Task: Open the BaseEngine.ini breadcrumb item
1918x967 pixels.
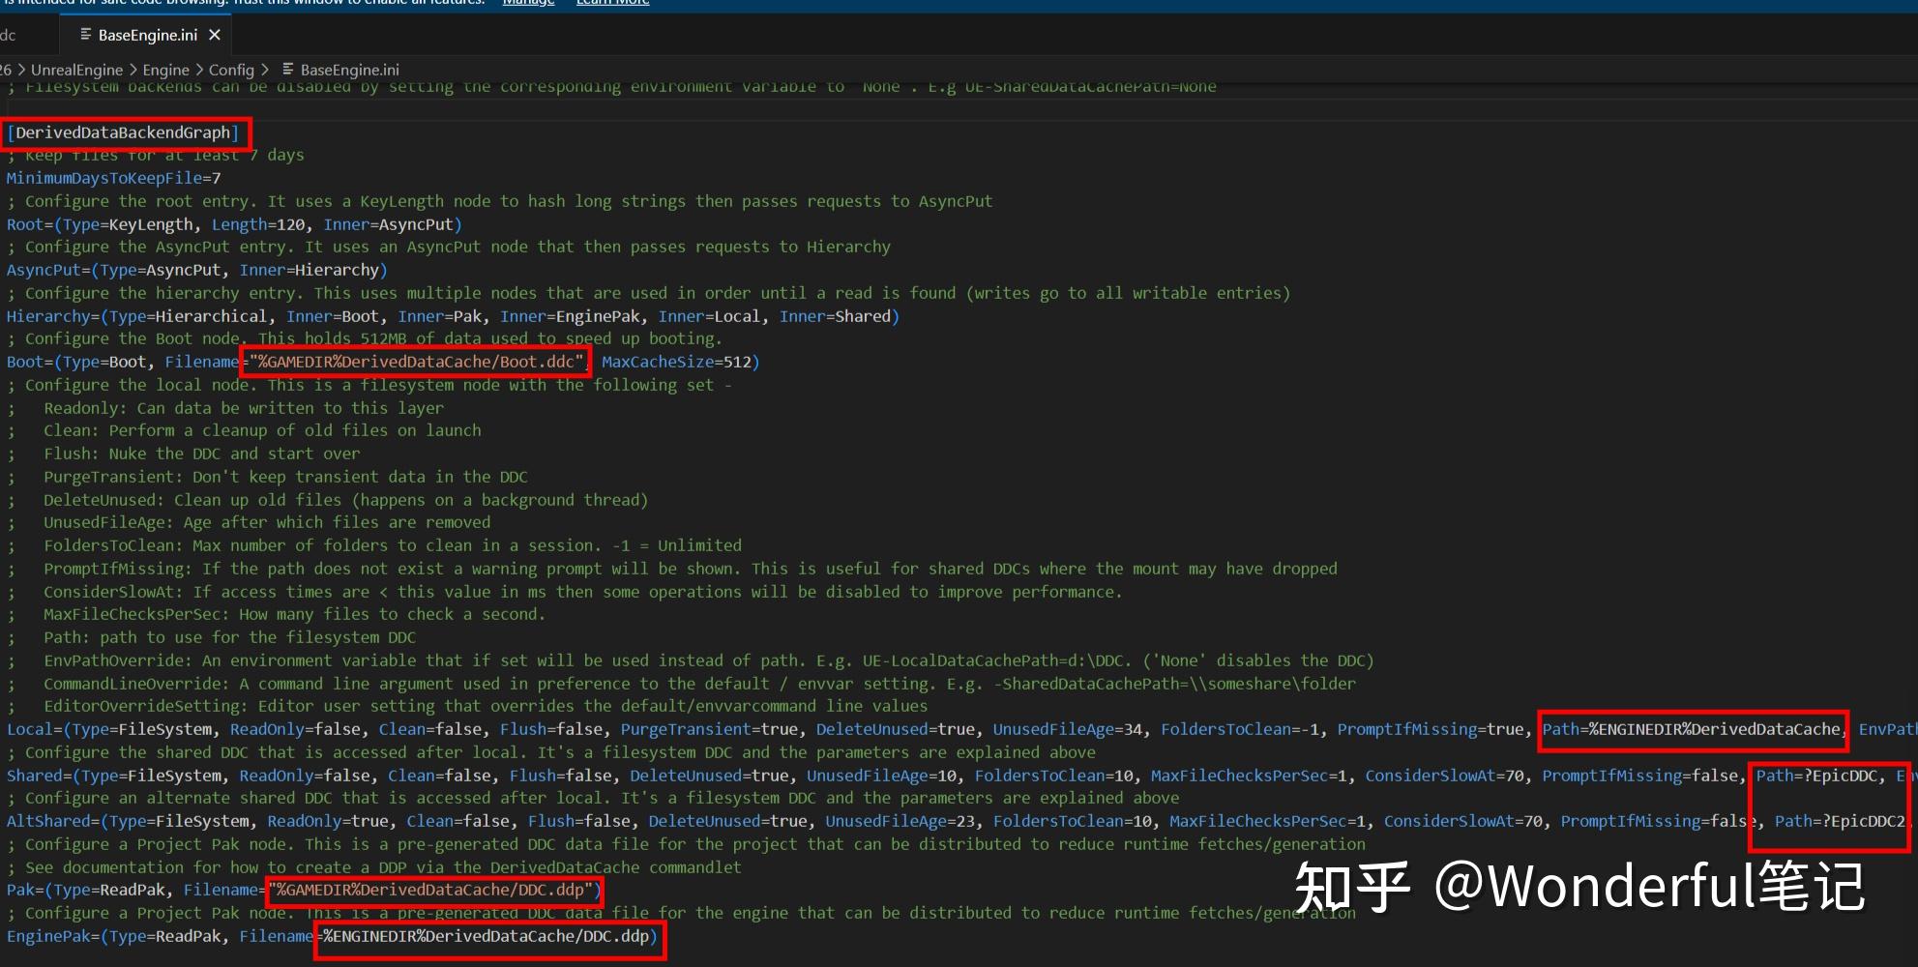Action: [349, 70]
